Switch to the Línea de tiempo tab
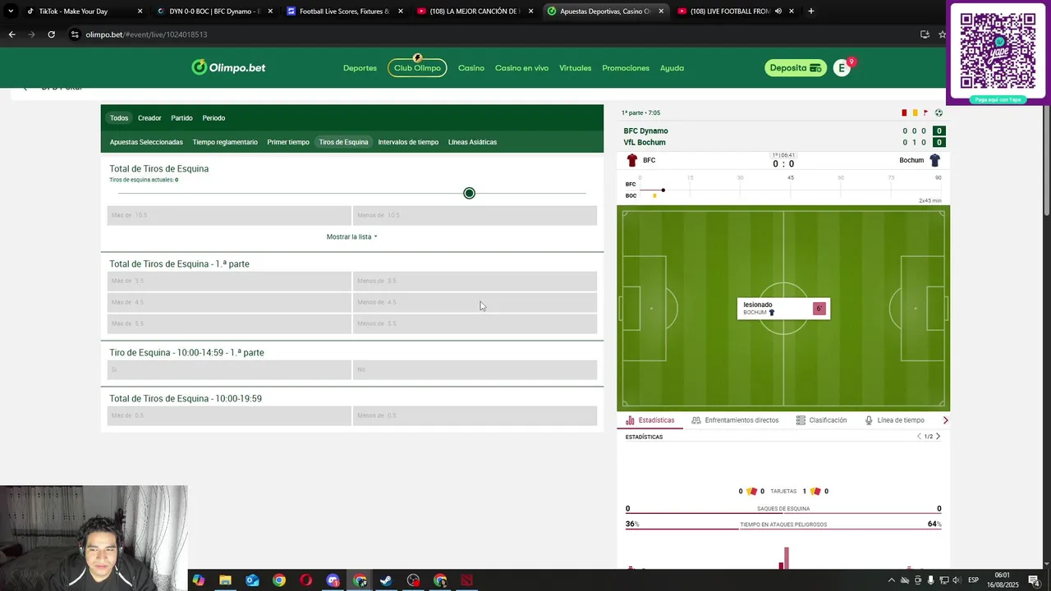This screenshot has width=1051, height=591. tap(894, 420)
